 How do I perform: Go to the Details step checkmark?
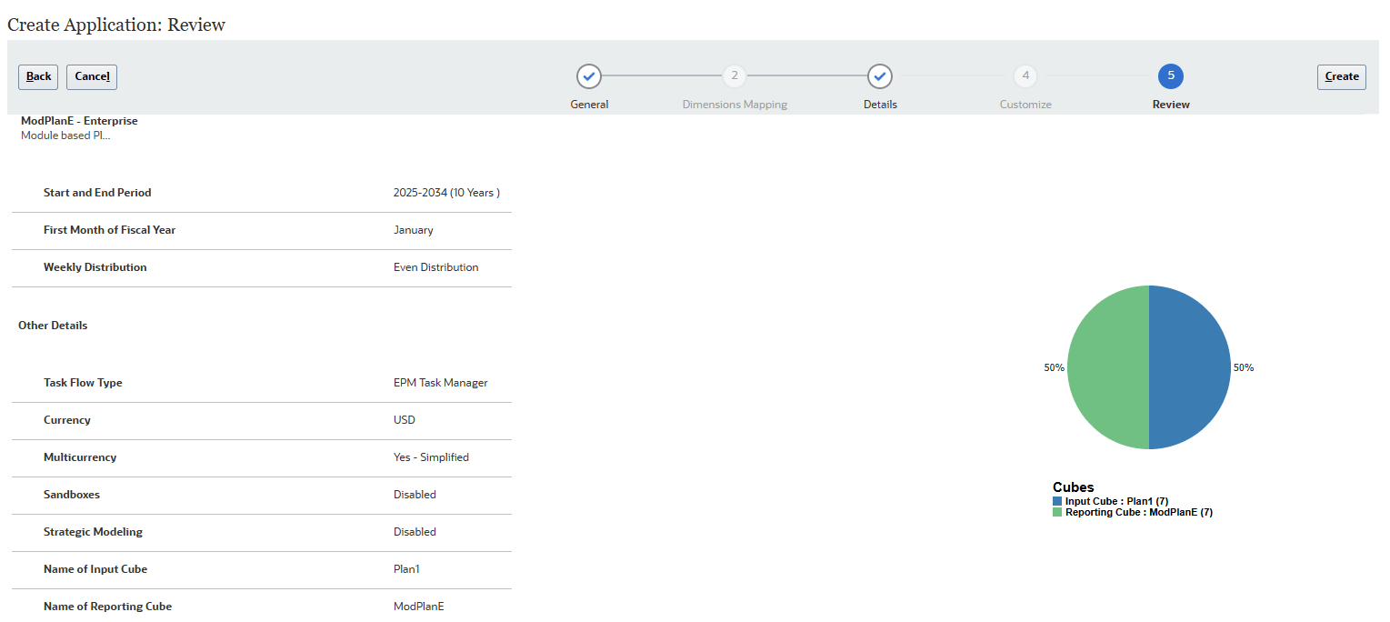880,76
